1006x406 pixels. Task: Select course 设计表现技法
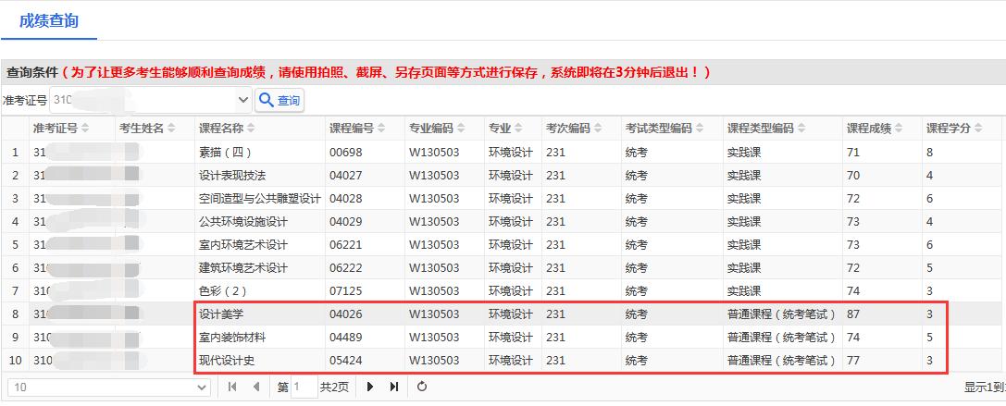232,176
